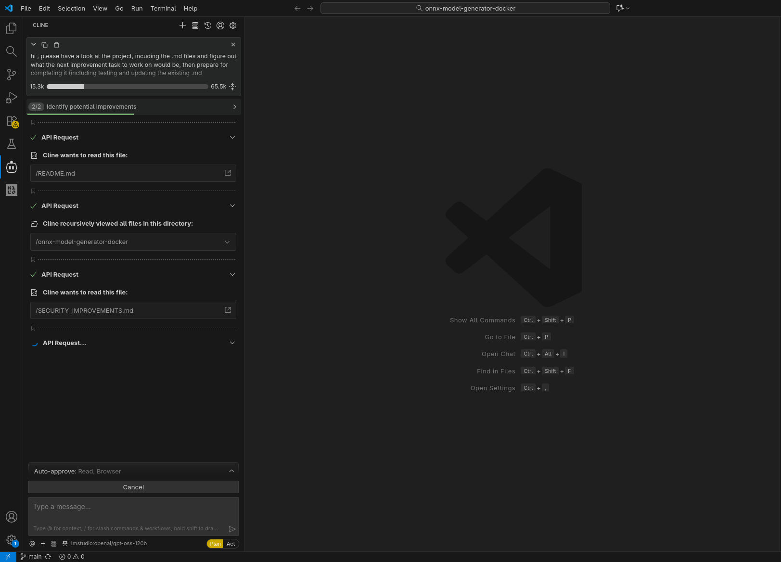The image size is (781, 562).
Task: Open the Terminal menu
Action: coord(163,8)
